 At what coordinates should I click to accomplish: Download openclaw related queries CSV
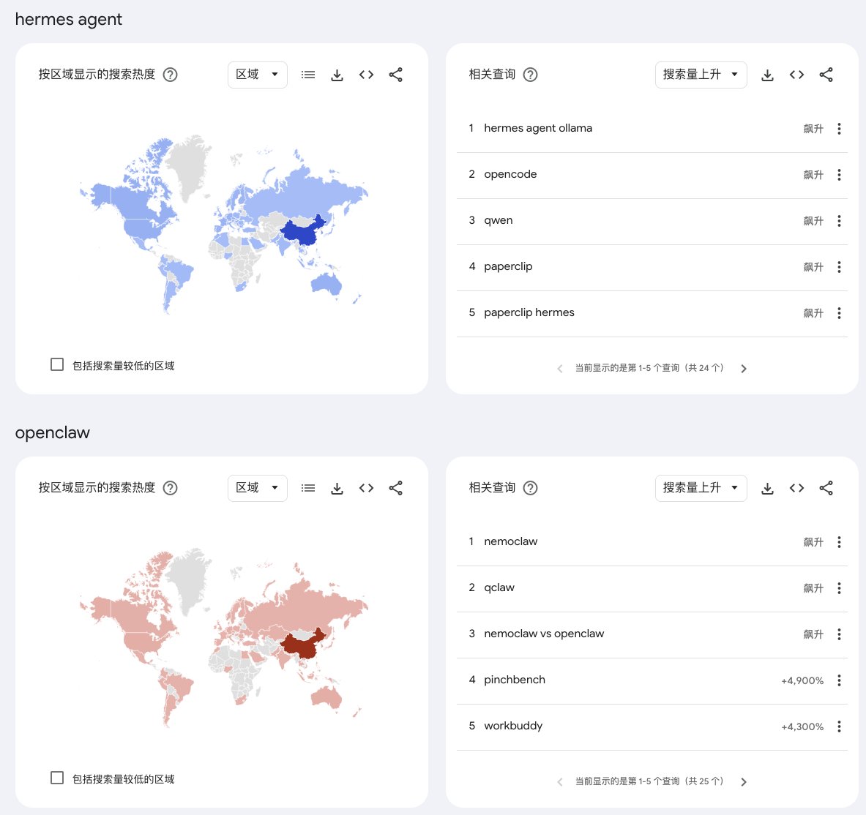click(x=767, y=488)
